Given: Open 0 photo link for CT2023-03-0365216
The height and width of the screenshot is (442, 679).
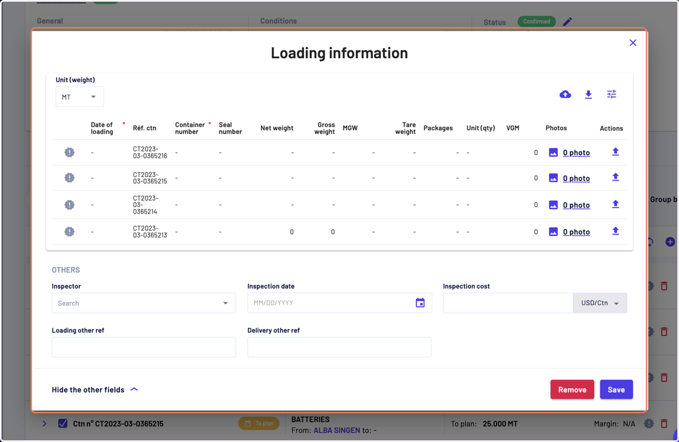Looking at the screenshot, I should coord(577,152).
